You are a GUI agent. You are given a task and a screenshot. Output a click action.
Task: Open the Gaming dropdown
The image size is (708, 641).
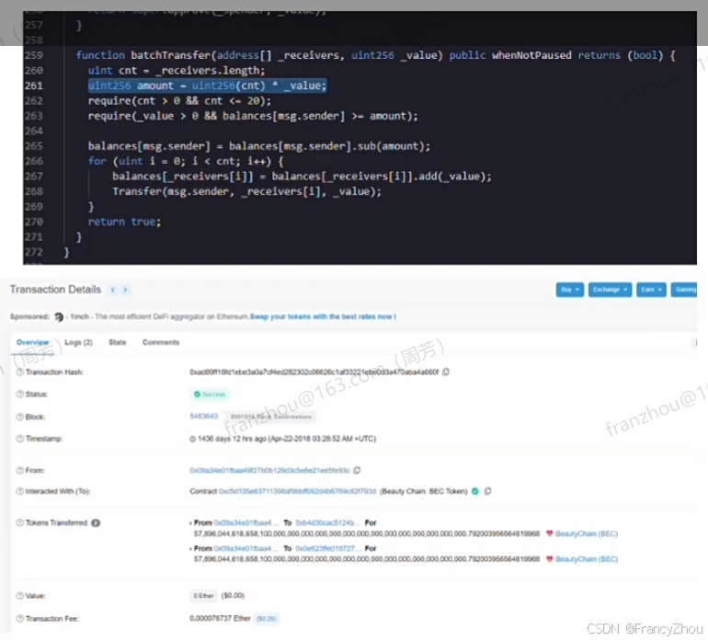coord(684,290)
